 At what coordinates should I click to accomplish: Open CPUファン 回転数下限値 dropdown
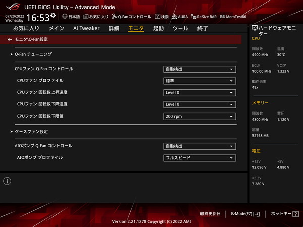[x=199, y=116]
